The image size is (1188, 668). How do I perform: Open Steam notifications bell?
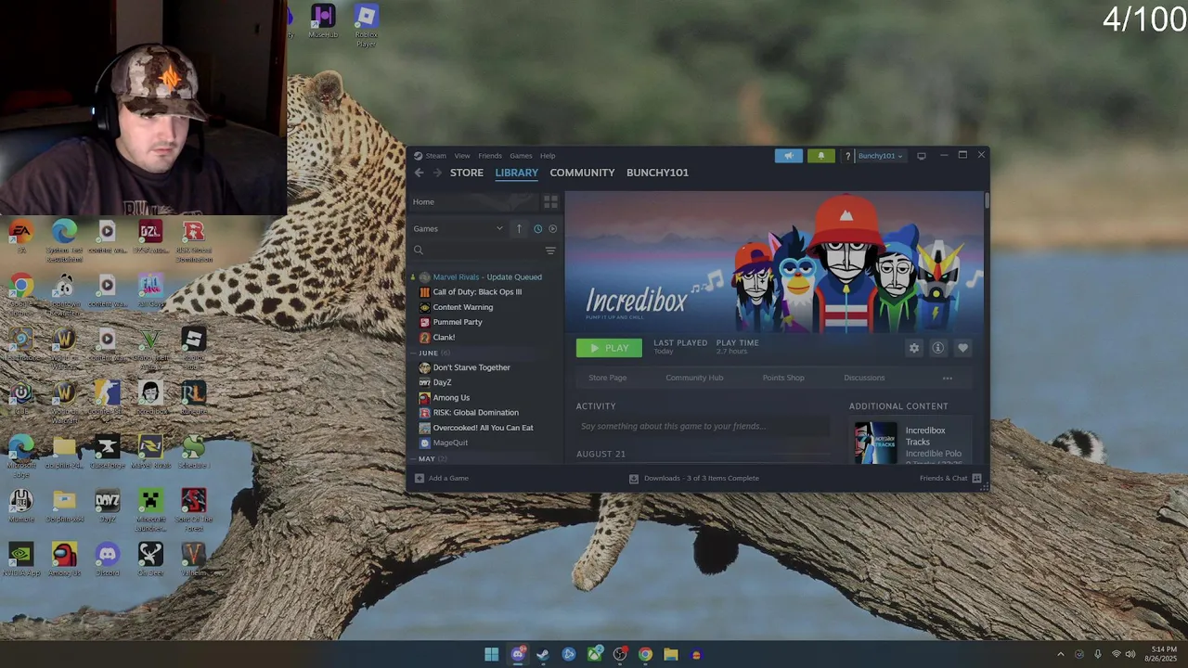click(x=820, y=156)
